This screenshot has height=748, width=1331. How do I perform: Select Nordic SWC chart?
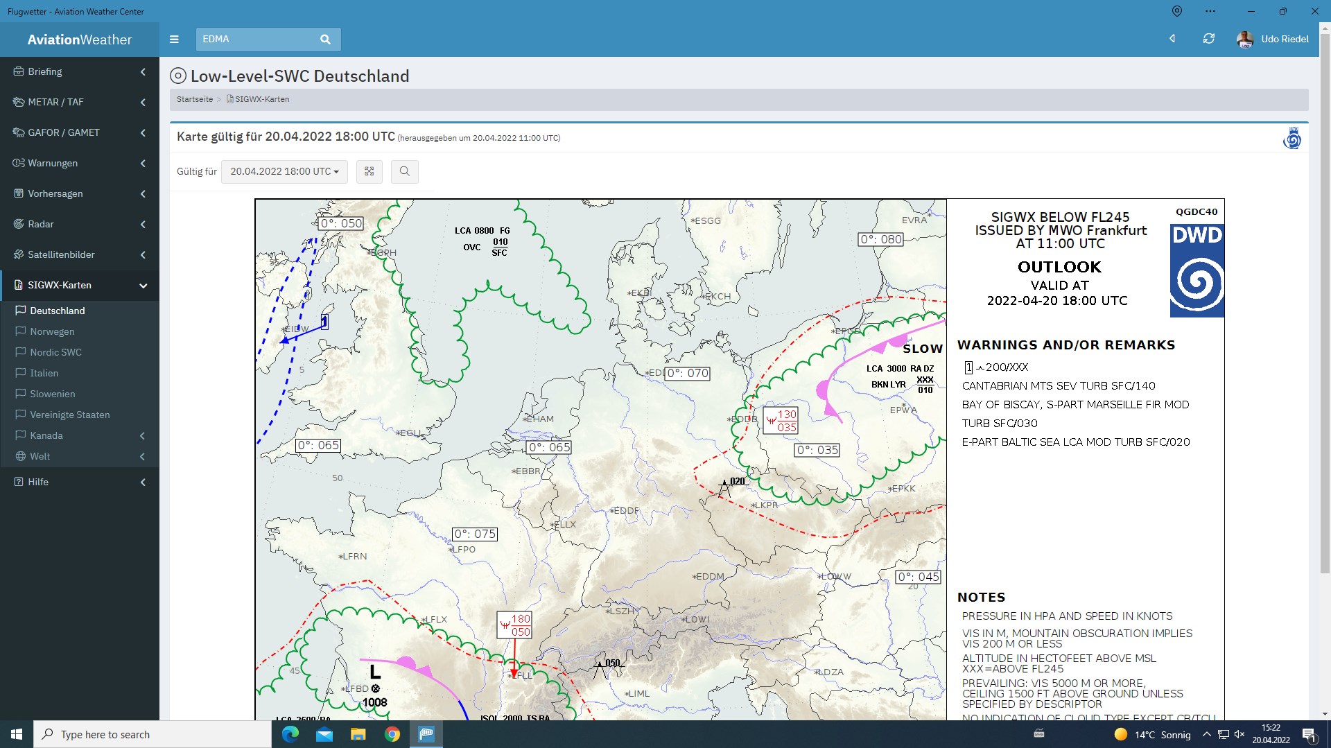pyautogui.click(x=80, y=352)
